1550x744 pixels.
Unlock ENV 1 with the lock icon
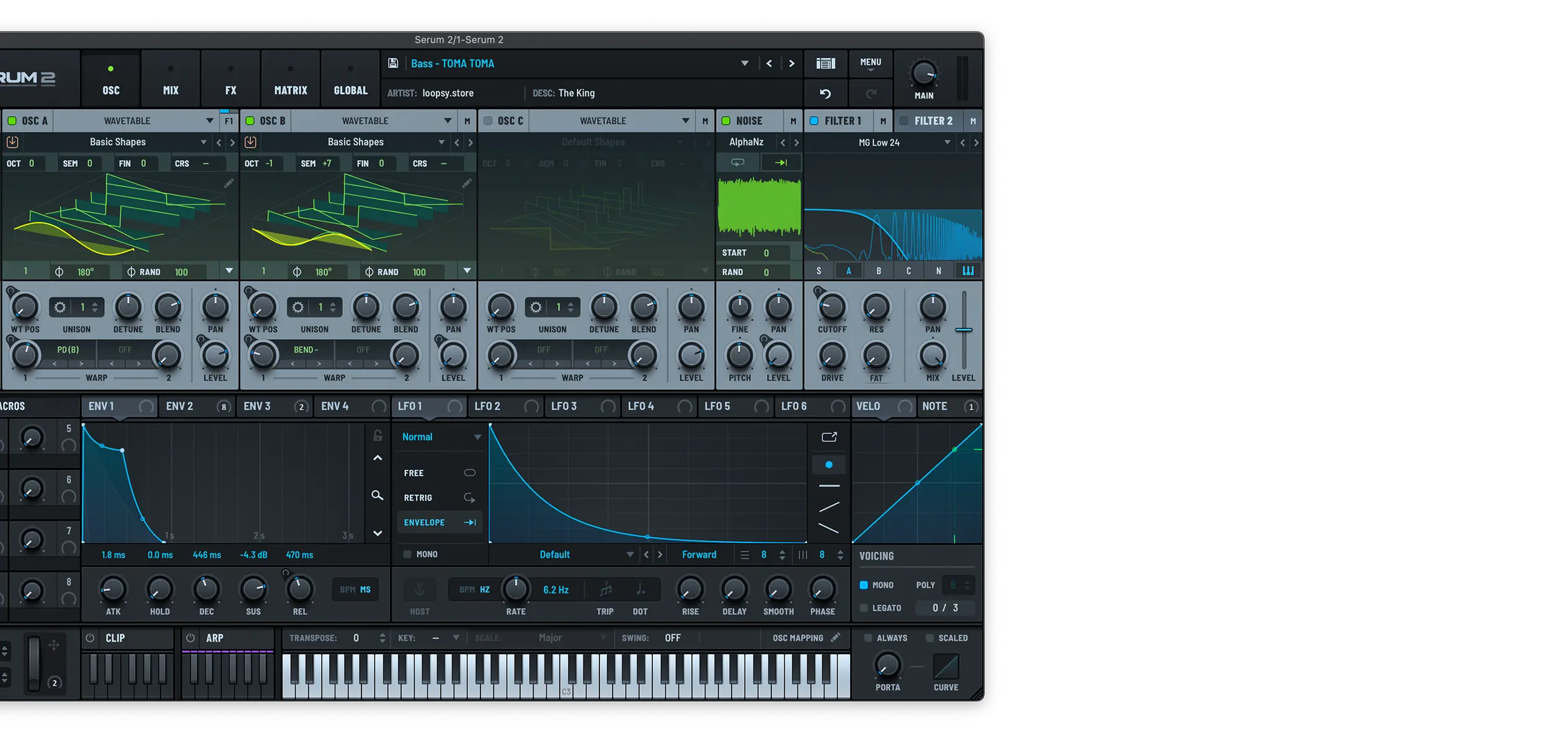(x=378, y=436)
